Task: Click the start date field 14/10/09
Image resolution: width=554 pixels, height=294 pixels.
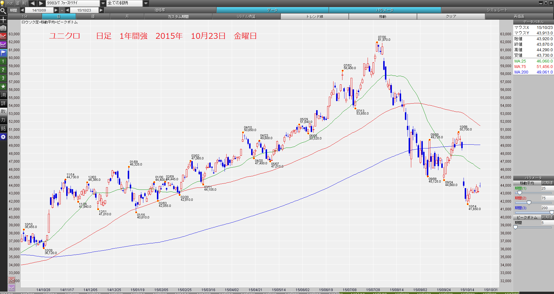Action: 39,10
